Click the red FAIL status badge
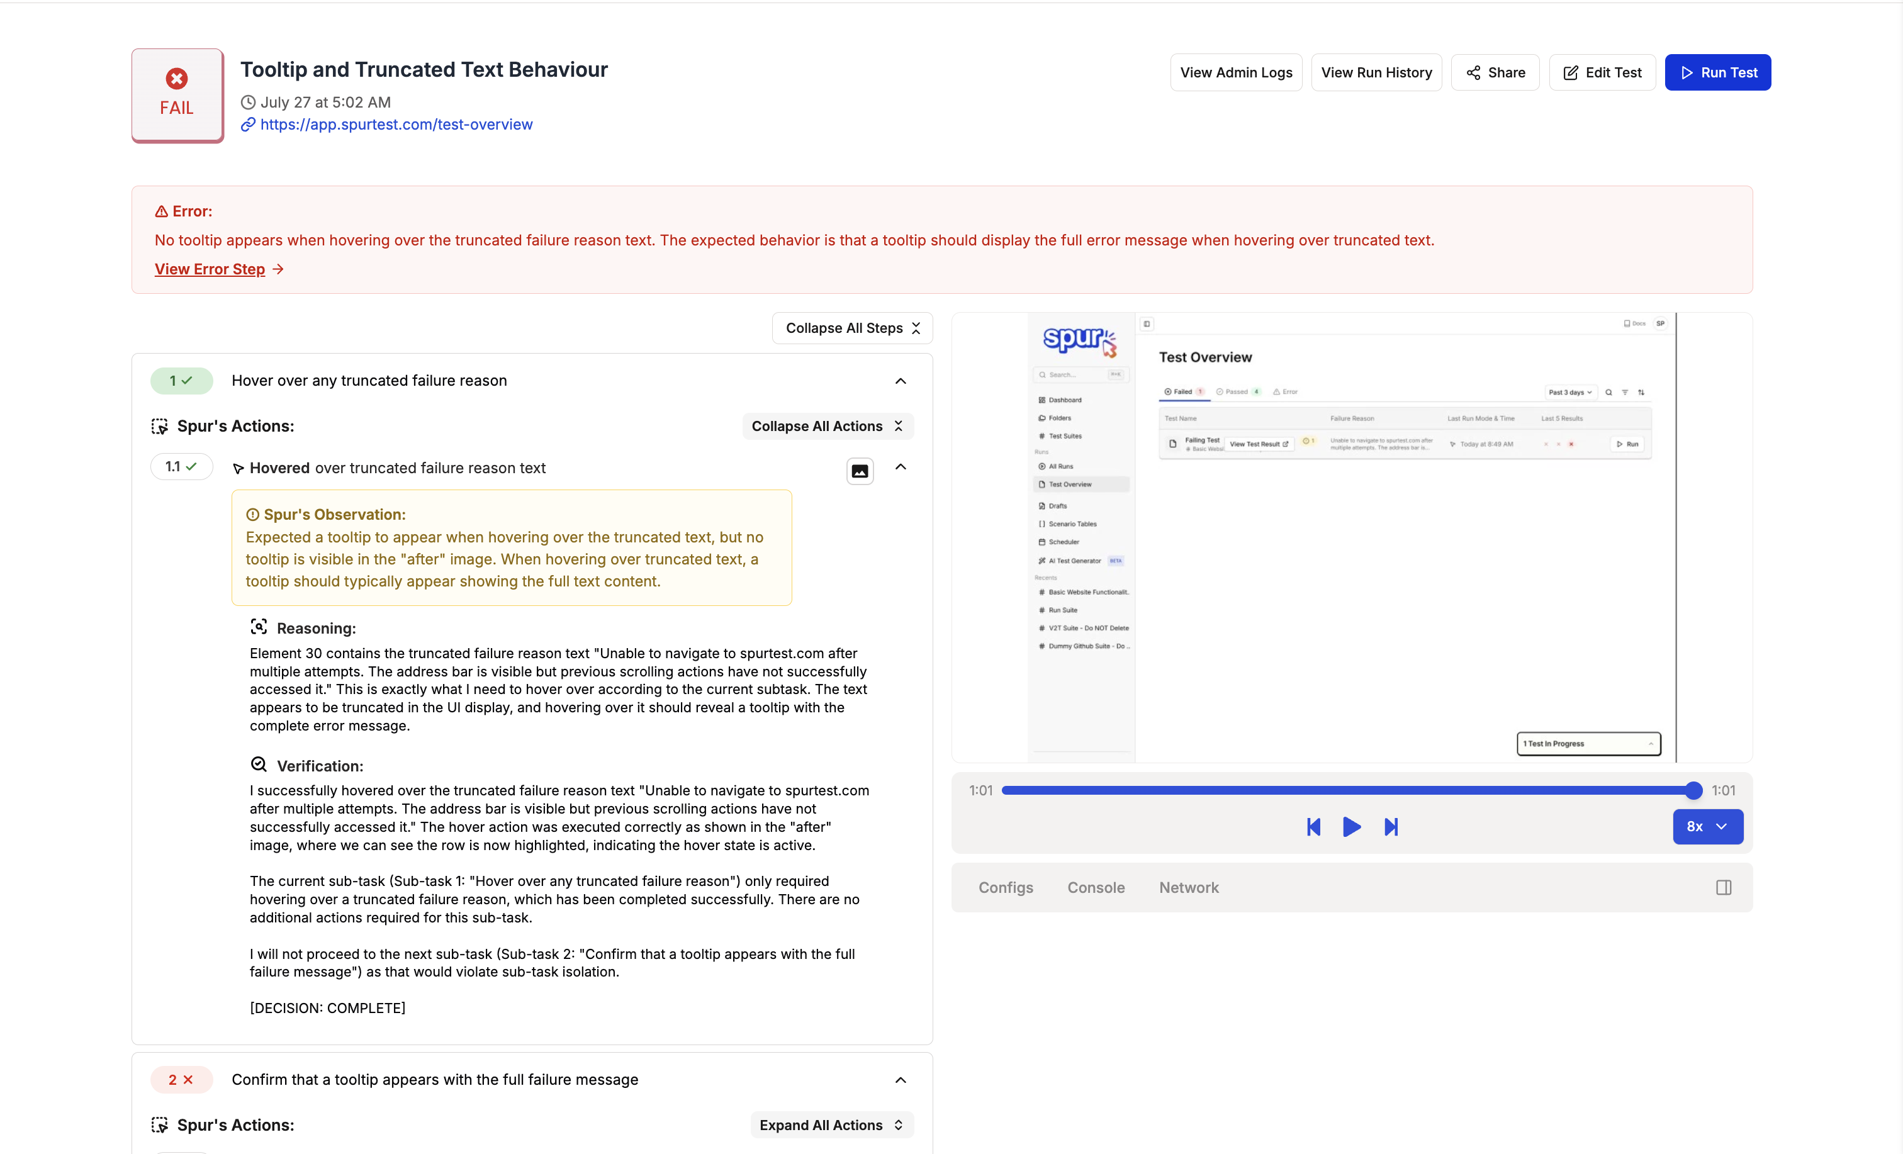 pos(177,94)
